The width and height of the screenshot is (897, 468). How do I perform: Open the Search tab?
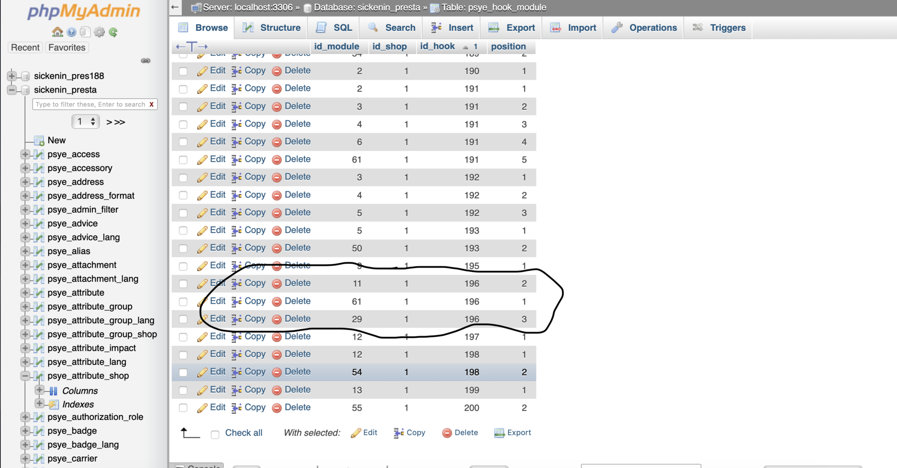pyautogui.click(x=392, y=28)
